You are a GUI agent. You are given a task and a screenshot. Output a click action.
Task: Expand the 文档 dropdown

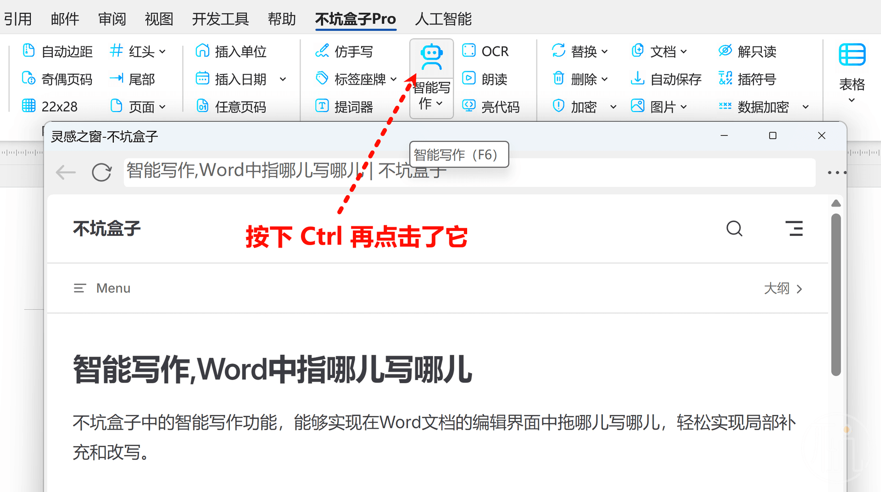[684, 51]
